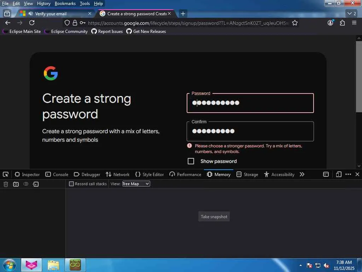
Task: Bookmark this page with the star
Action: pyautogui.click(x=295, y=23)
